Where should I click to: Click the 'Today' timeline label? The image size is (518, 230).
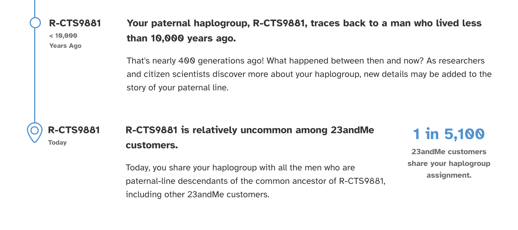click(57, 143)
